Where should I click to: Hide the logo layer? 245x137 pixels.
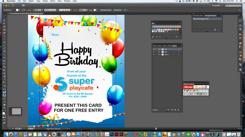(154, 52)
